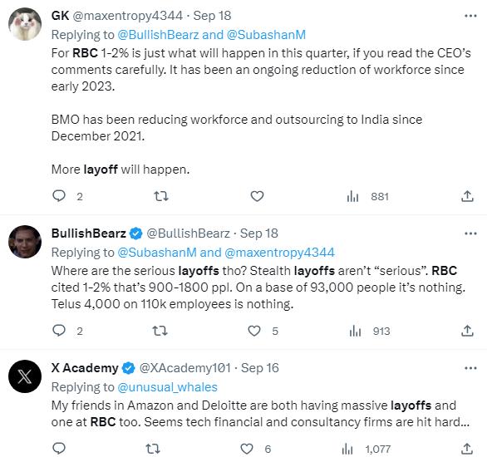This screenshot has height=457, width=487.
Task: Like BullishBearz's tweet with 5 likes
Action: (x=254, y=331)
